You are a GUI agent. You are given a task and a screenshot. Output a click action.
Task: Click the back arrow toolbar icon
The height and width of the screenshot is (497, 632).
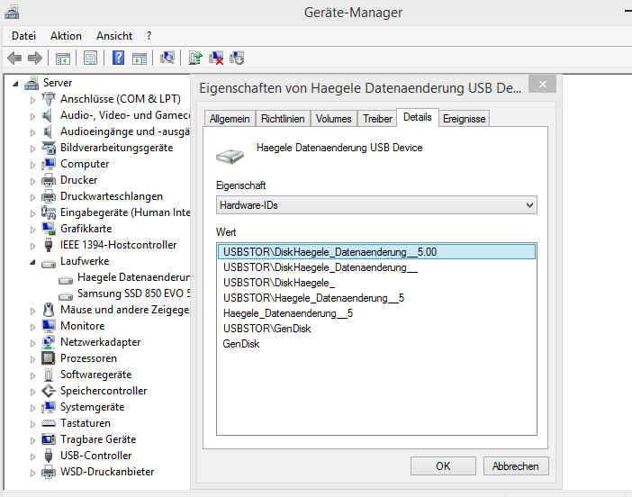click(14, 59)
